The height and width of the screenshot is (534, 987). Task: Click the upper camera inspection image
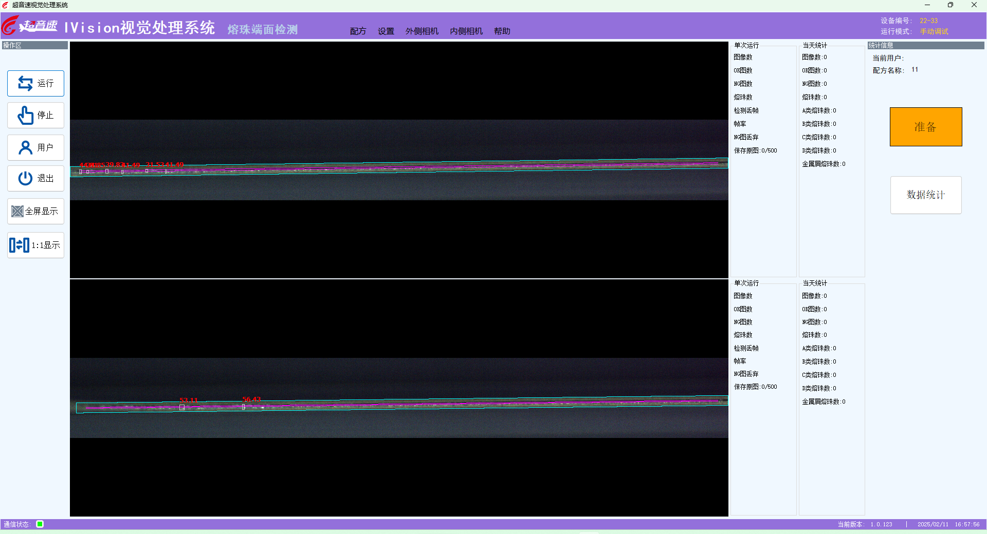click(x=399, y=160)
